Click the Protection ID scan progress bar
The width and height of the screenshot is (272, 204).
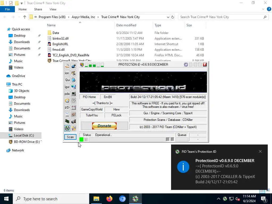[127, 139]
